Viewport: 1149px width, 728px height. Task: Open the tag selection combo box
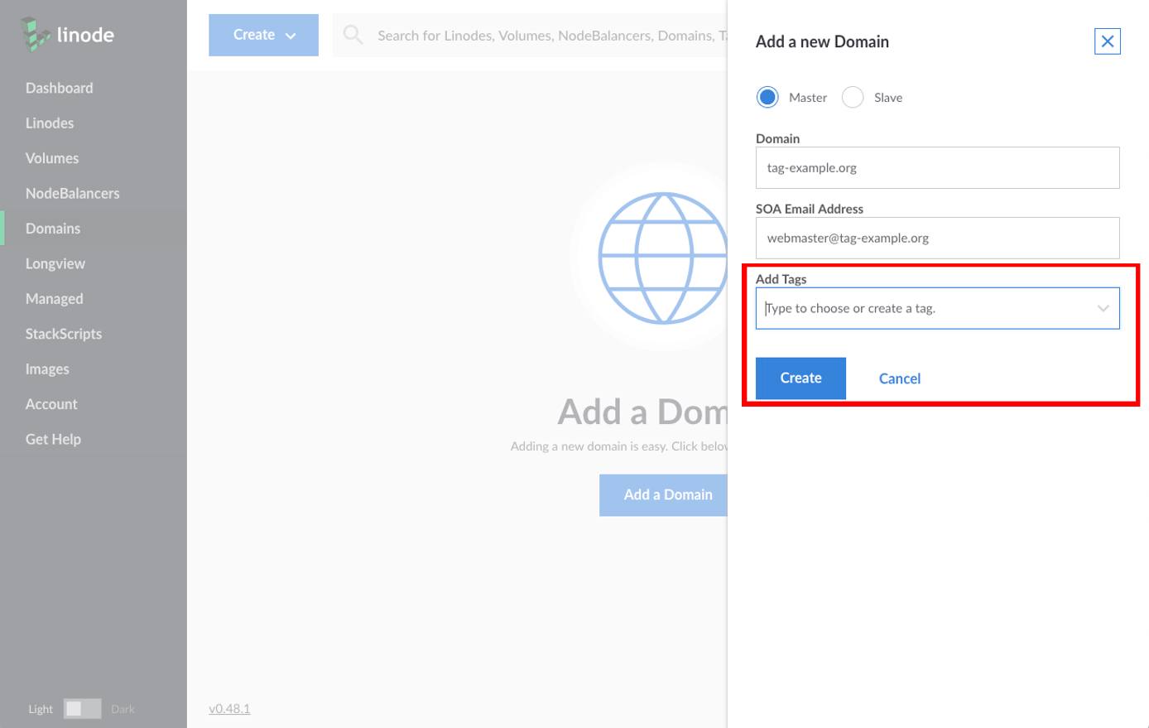(x=911, y=307)
